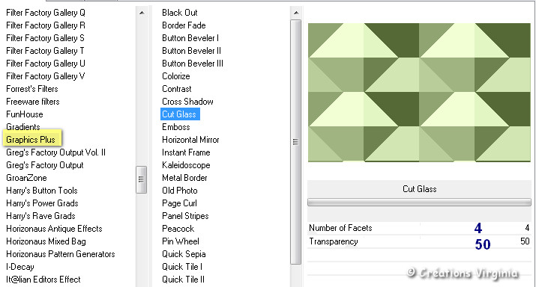Select the Quick Tile I effect
This screenshot has height=287, width=536.
(x=182, y=267)
